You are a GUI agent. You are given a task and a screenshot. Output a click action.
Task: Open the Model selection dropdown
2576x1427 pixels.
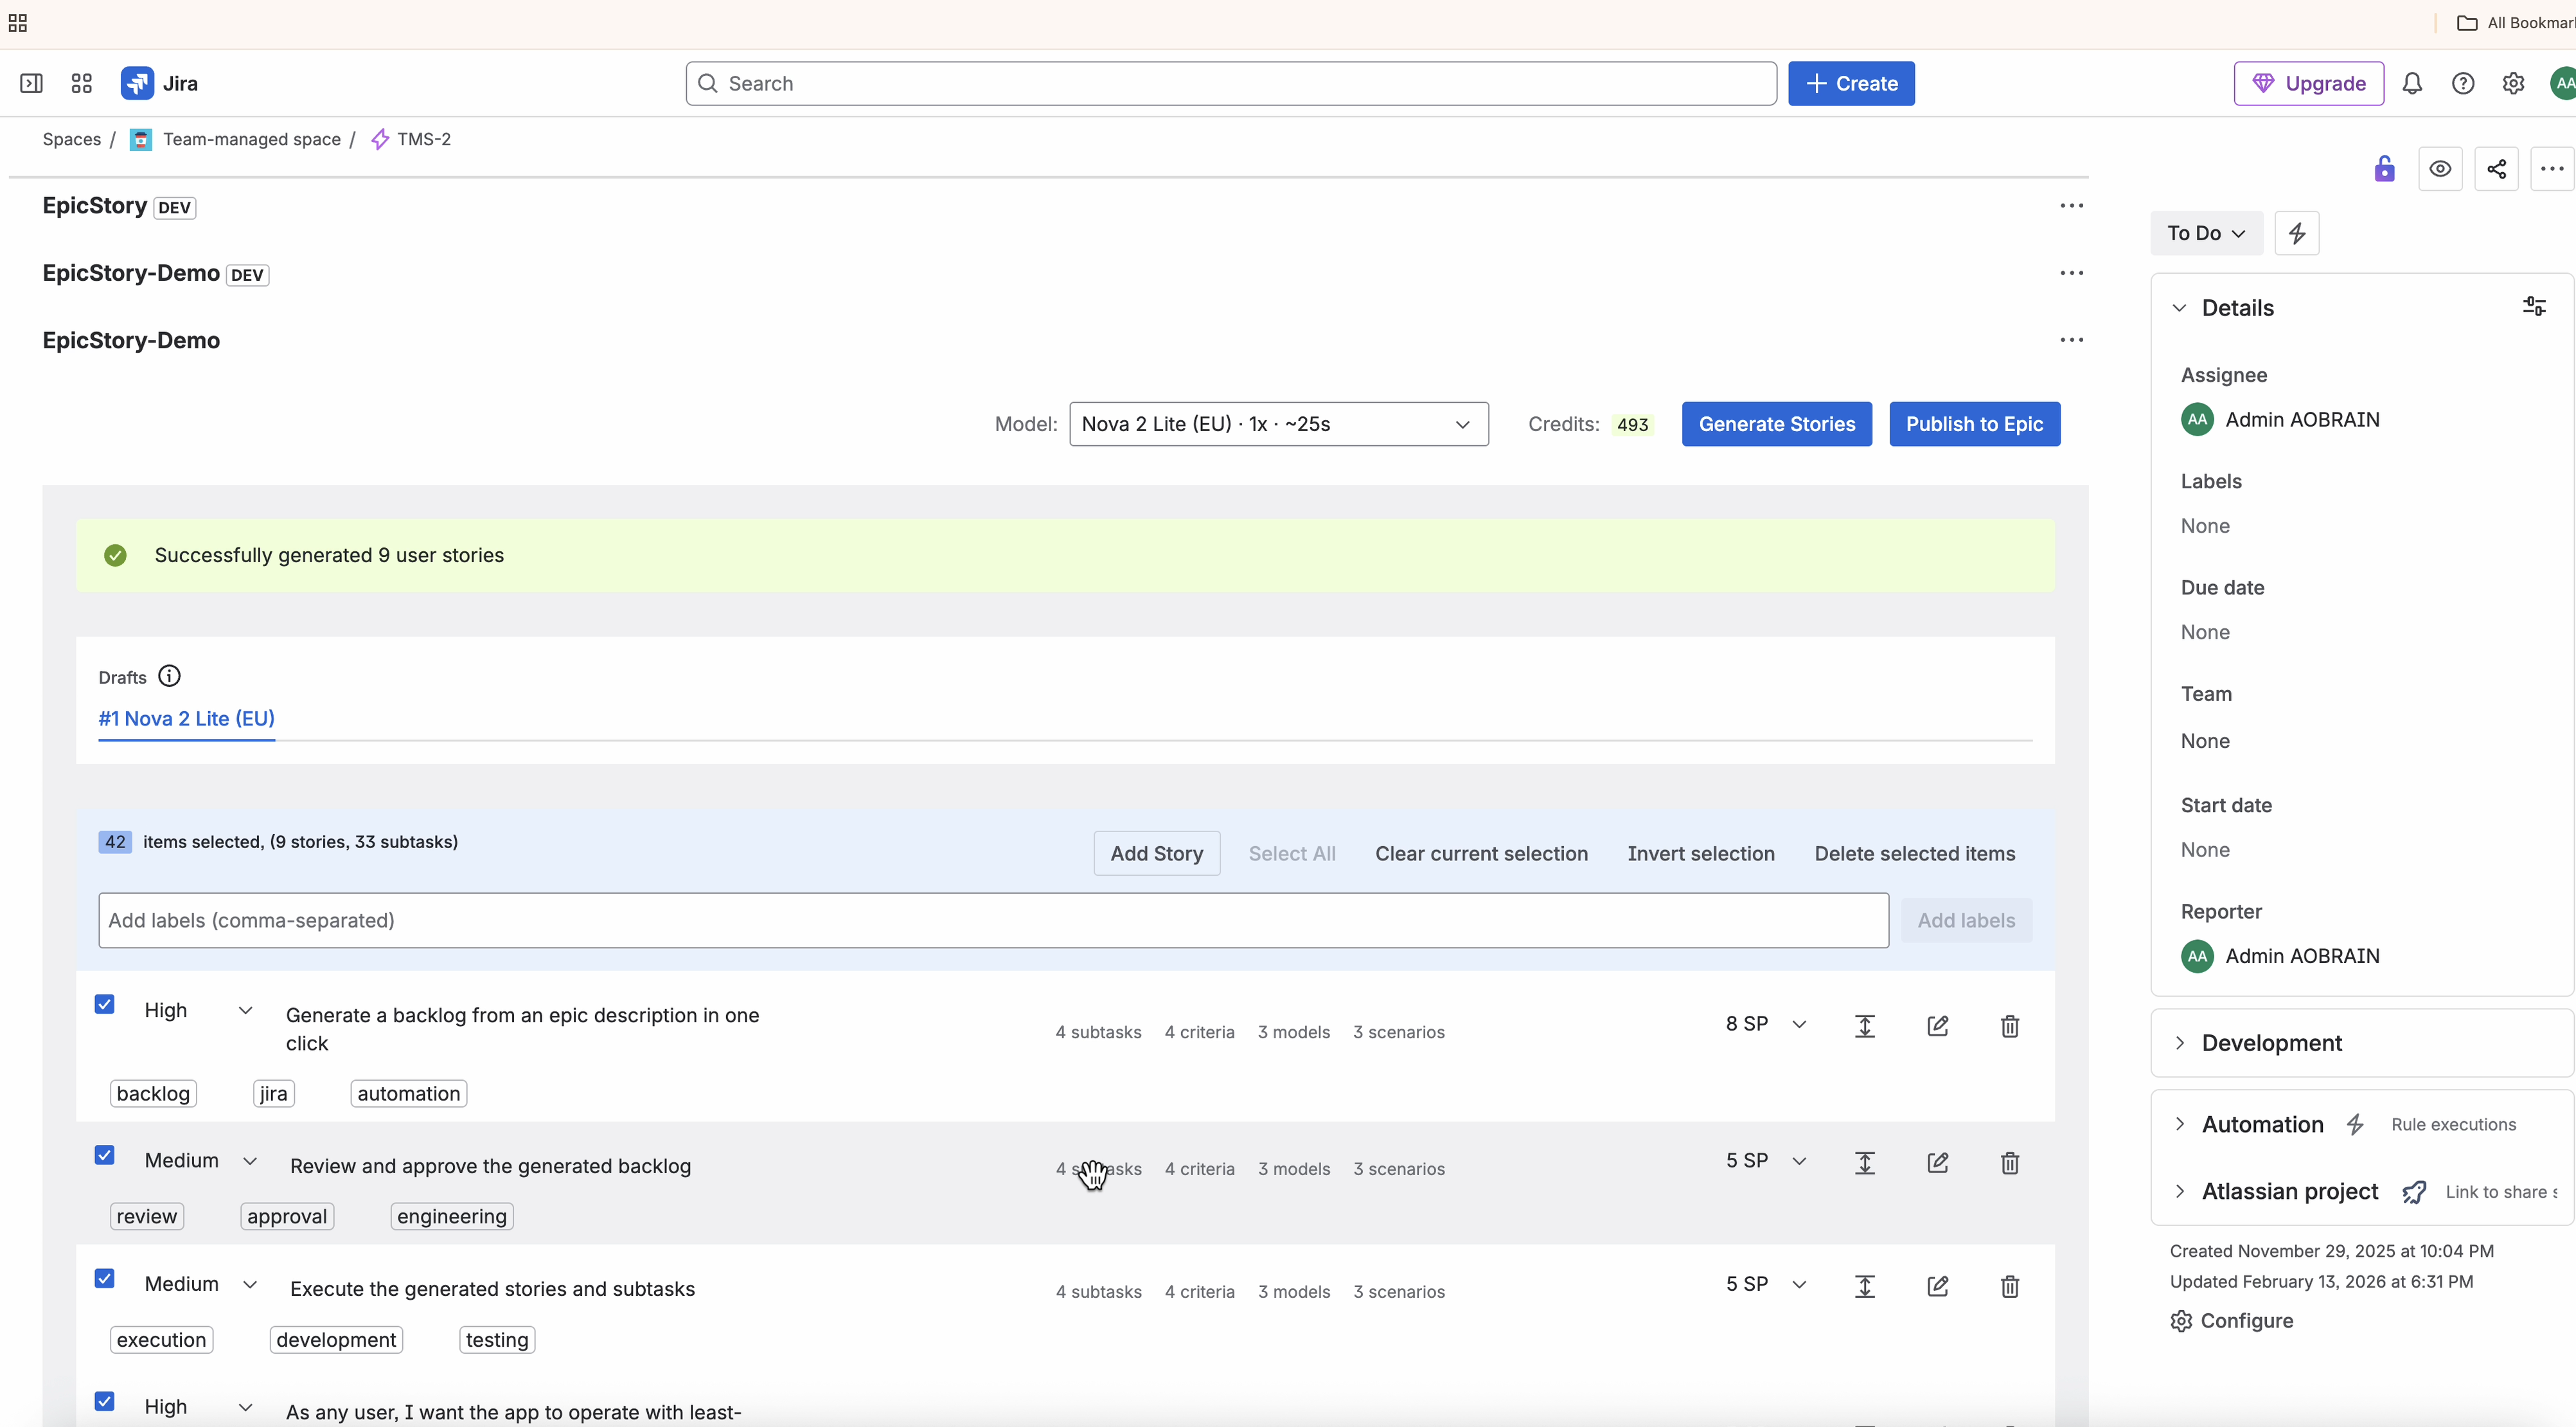coord(1278,424)
